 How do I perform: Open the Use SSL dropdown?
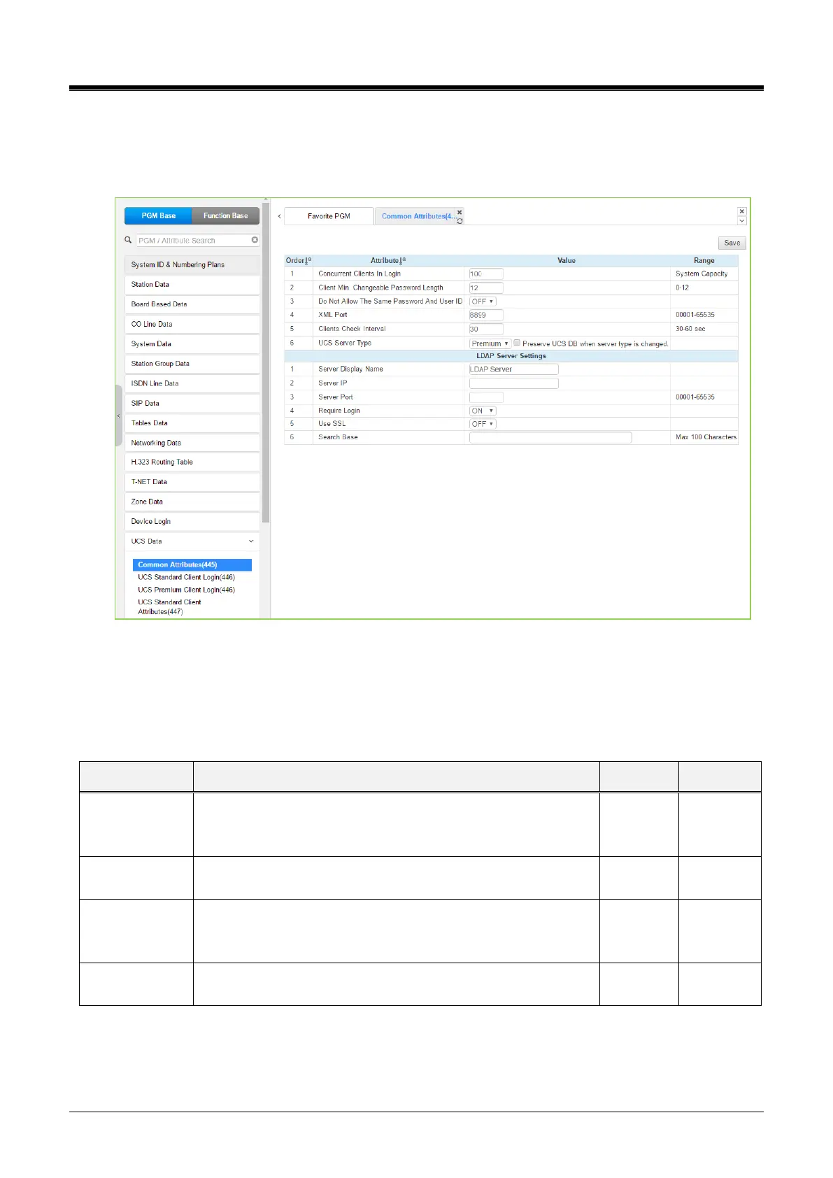483,424
